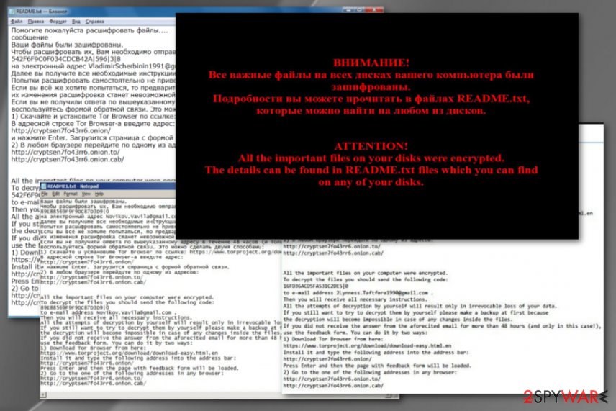Click the red 'ATTENTION!' heading in black window
The image size is (616, 411).
(x=371, y=146)
